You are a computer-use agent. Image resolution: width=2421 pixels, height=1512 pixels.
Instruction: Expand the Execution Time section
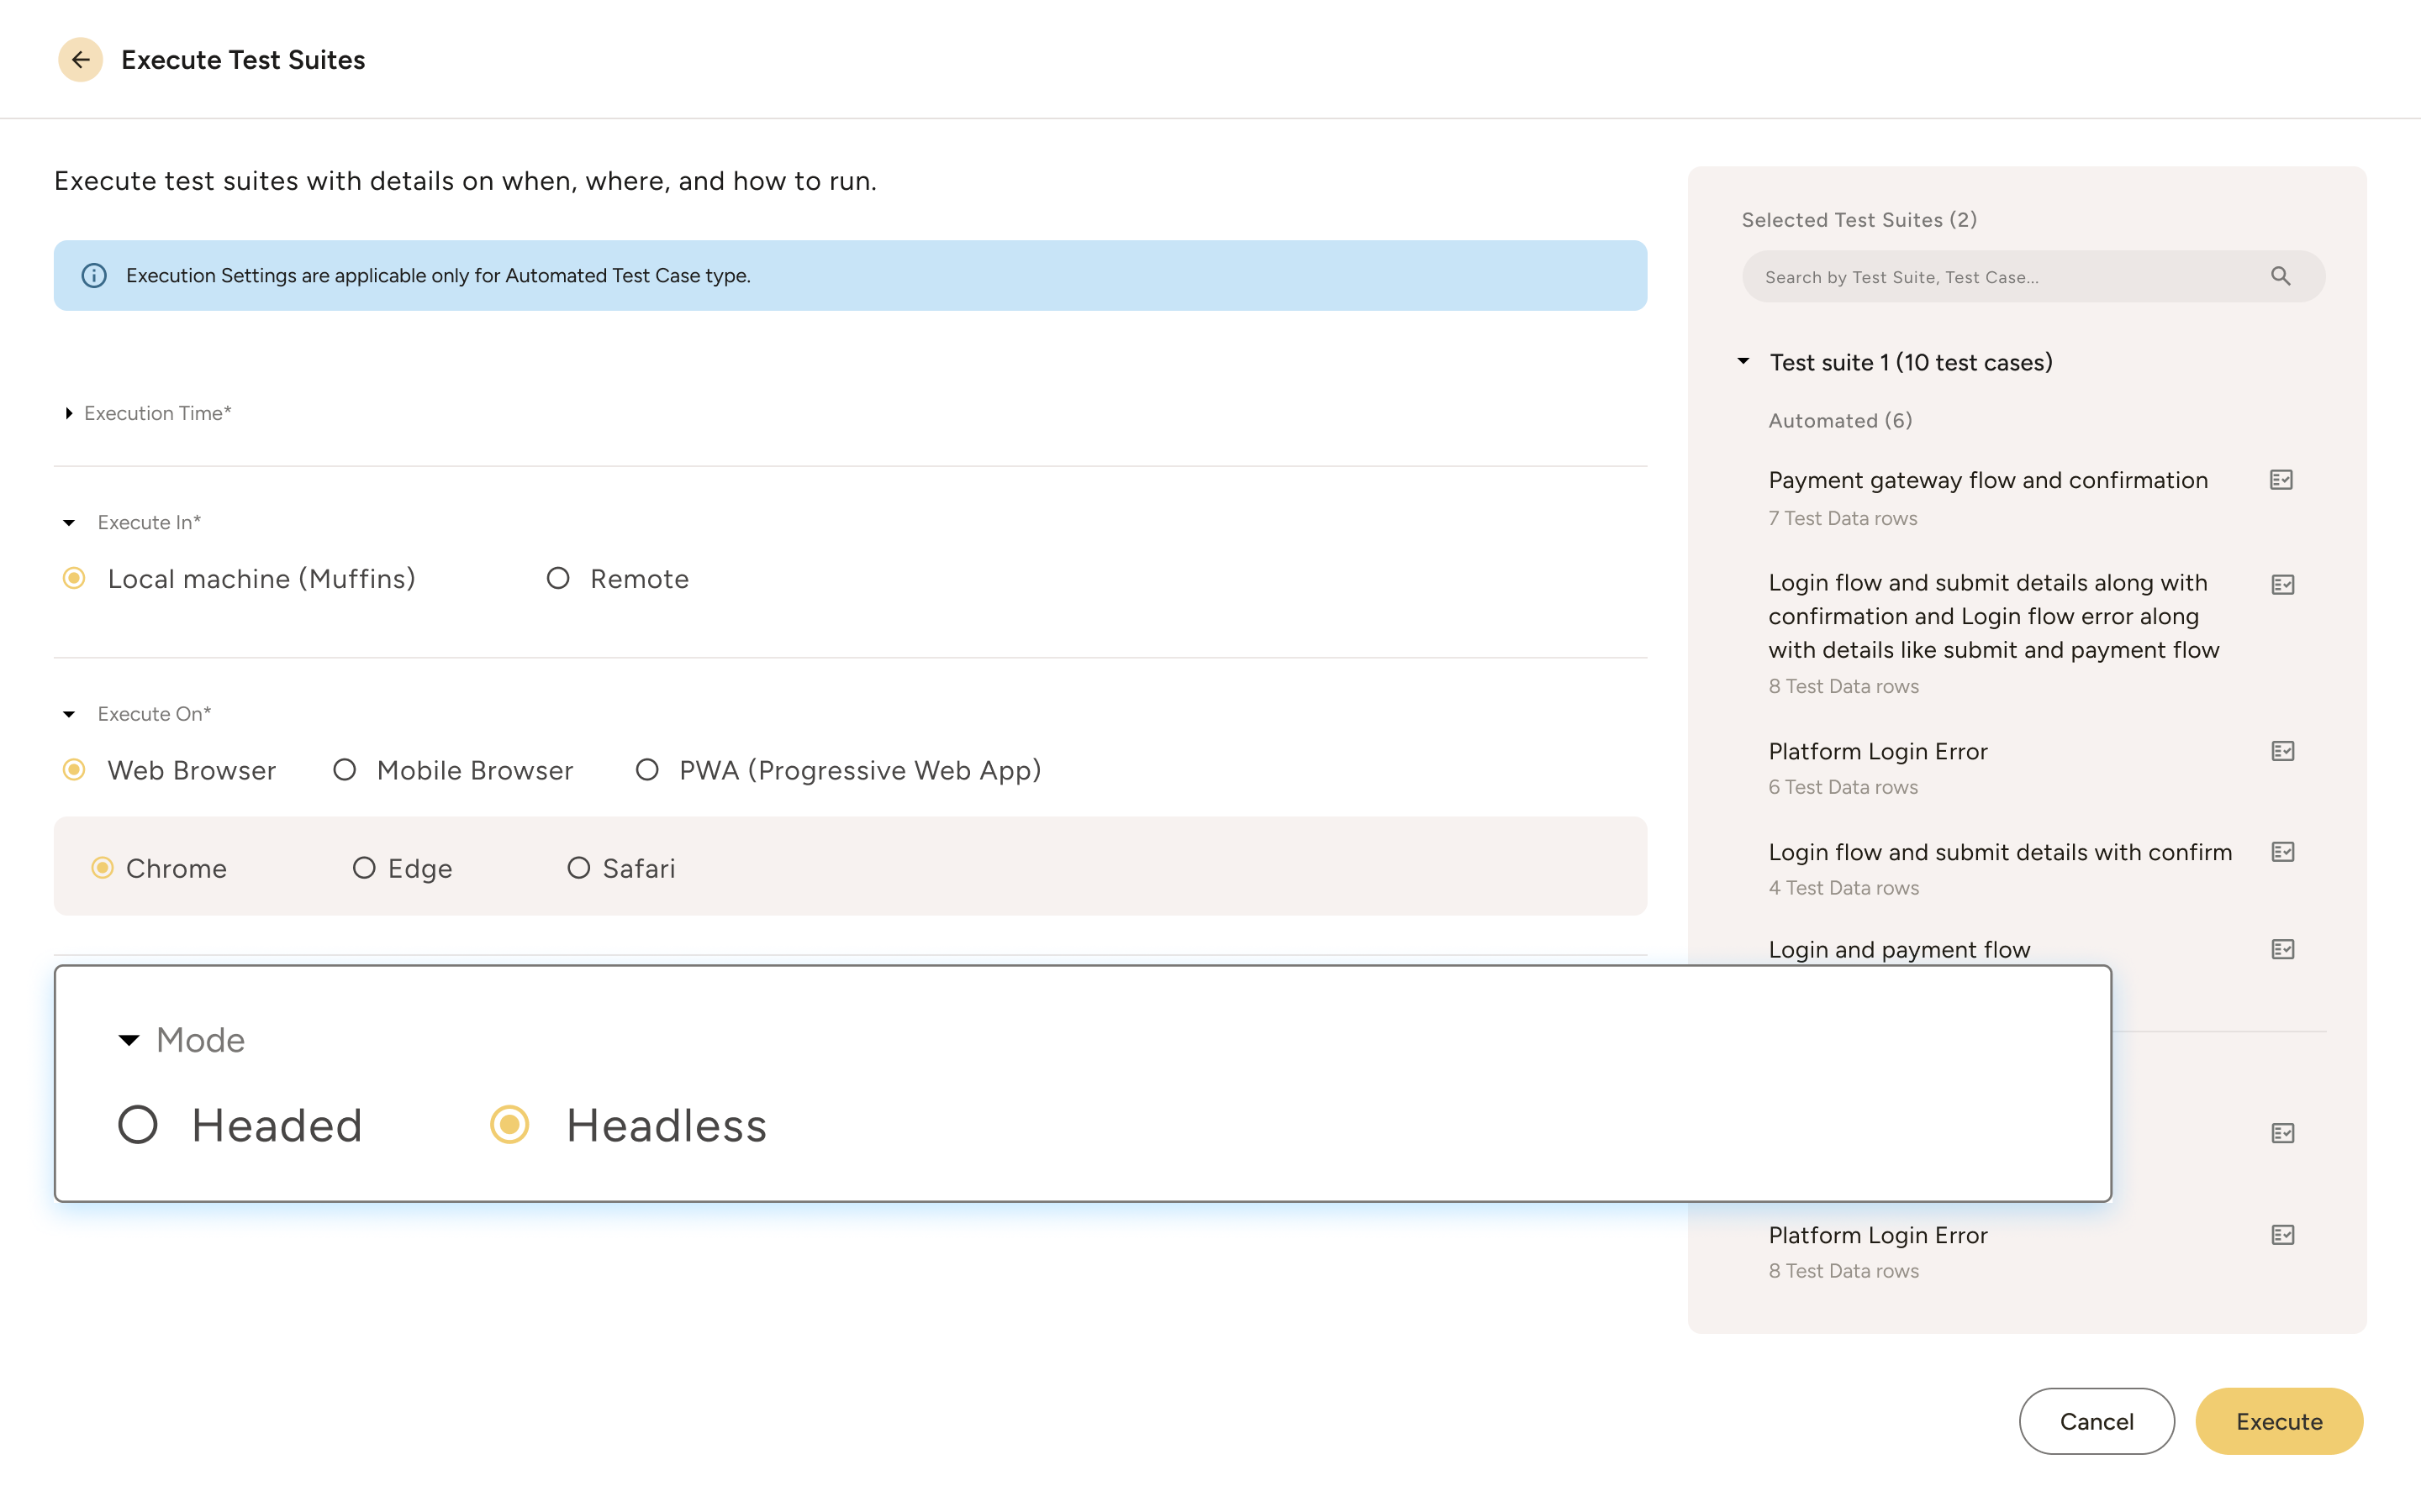(x=70, y=412)
